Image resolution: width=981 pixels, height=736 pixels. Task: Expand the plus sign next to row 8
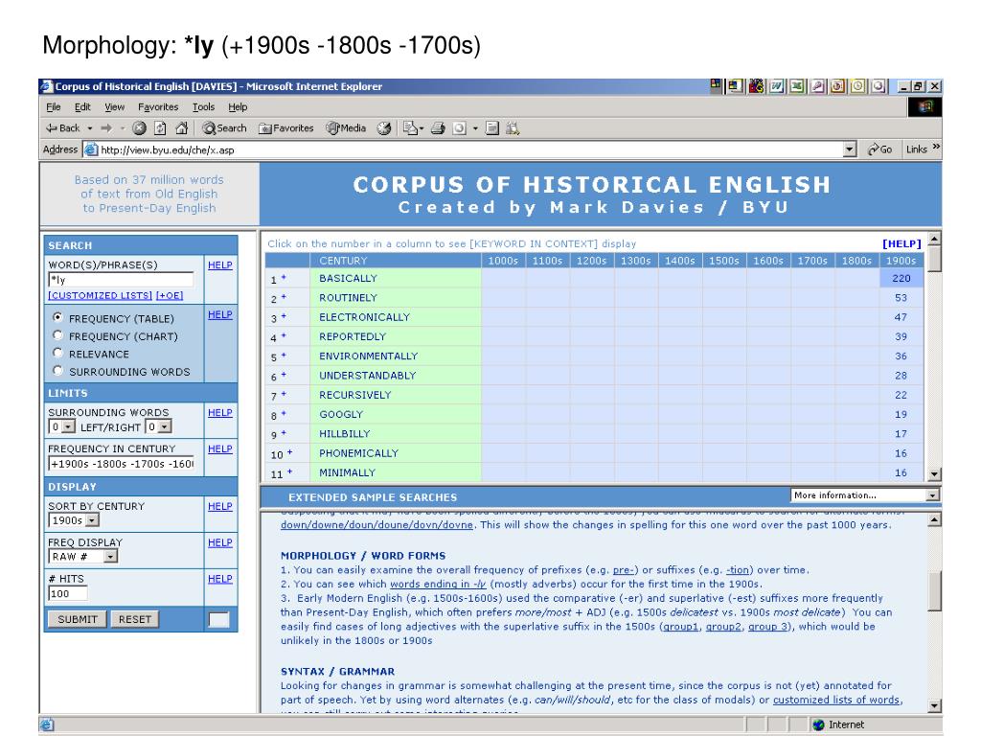click(x=284, y=413)
